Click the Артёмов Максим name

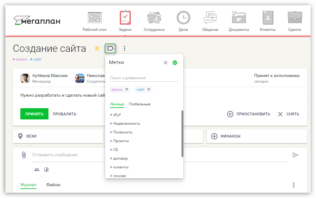coord(50,76)
